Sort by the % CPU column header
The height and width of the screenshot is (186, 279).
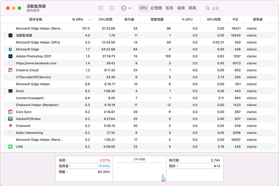tap(78, 20)
